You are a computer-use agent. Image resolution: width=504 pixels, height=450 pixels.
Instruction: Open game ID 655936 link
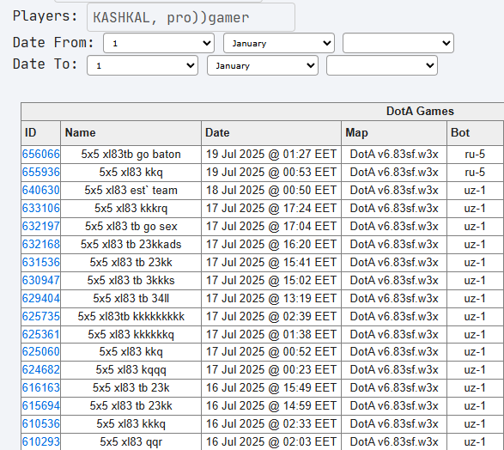(41, 173)
